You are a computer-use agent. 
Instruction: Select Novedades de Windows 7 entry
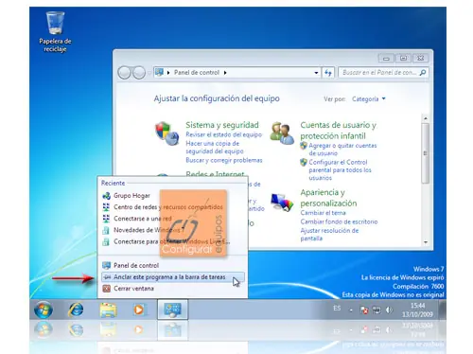[x=149, y=230]
